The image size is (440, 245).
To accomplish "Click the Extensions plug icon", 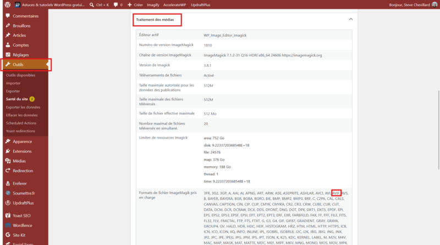I will pyautogui.click(x=8, y=151).
